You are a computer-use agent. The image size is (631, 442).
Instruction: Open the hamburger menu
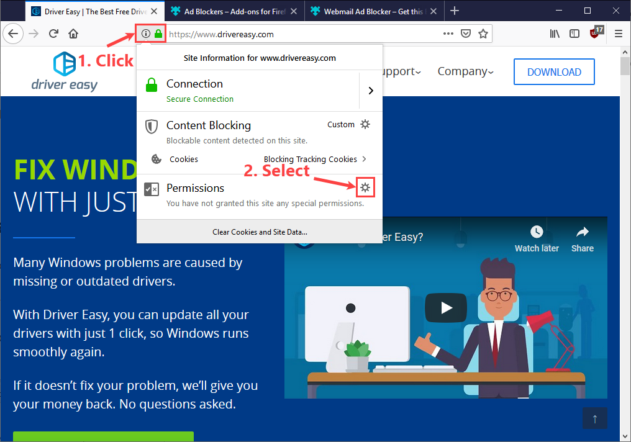click(619, 34)
